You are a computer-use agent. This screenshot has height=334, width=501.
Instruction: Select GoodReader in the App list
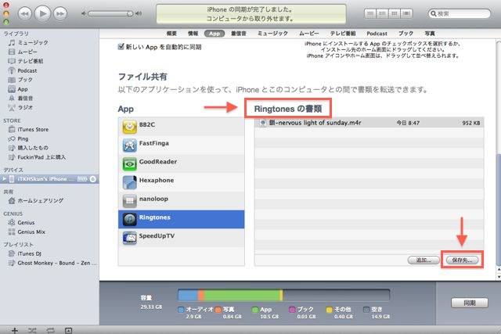[181, 163]
